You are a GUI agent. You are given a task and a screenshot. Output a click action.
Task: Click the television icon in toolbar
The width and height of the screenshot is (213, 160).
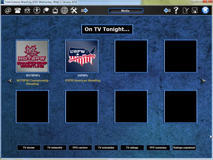click(x=55, y=10)
